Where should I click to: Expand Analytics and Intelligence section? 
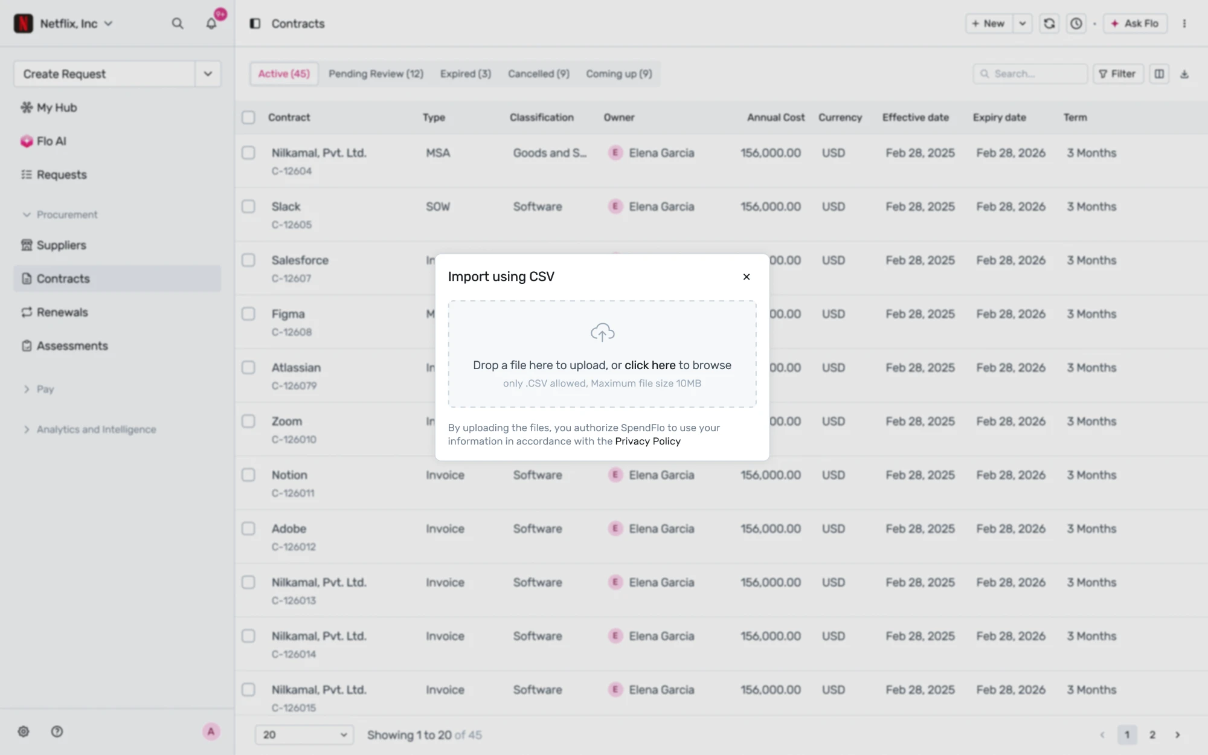(x=89, y=429)
